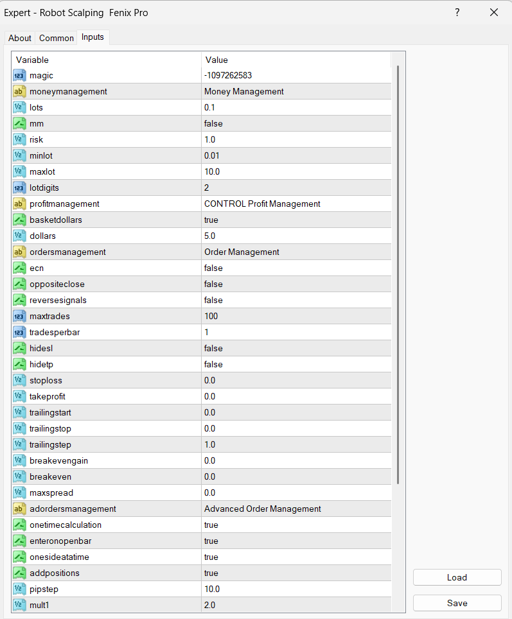Select the true value of enteronopenbar
This screenshot has height=619, width=512.
211,541
